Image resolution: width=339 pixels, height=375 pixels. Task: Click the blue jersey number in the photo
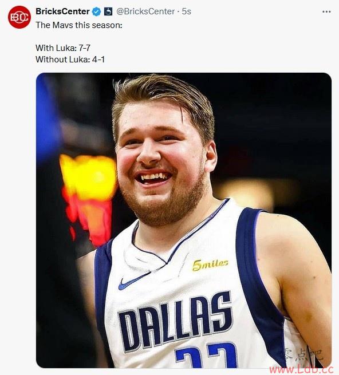tap(206, 356)
